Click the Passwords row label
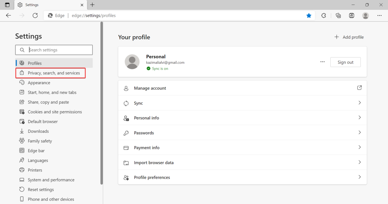 tap(144, 133)
